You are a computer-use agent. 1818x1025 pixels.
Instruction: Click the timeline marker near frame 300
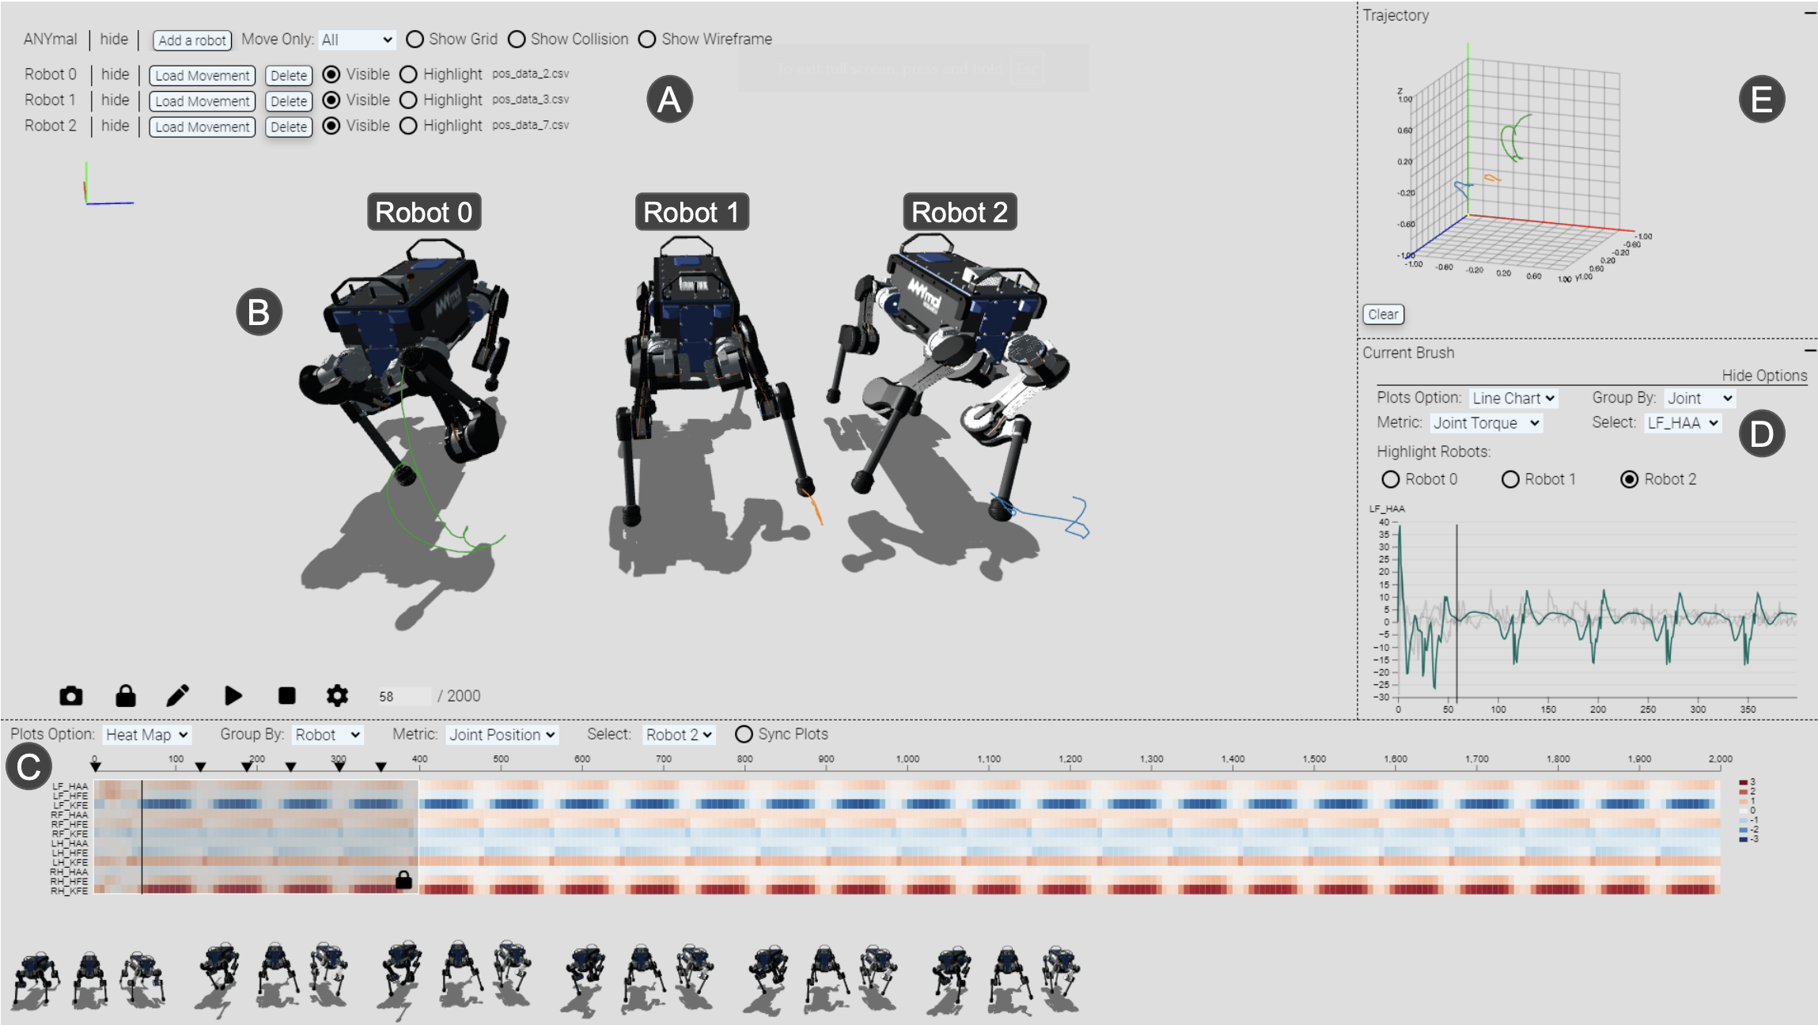pos(339,767)
